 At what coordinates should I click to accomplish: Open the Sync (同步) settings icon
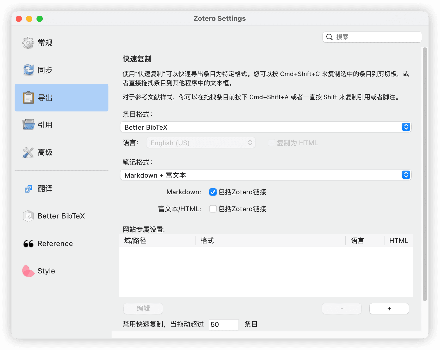(x=28, y=70)
